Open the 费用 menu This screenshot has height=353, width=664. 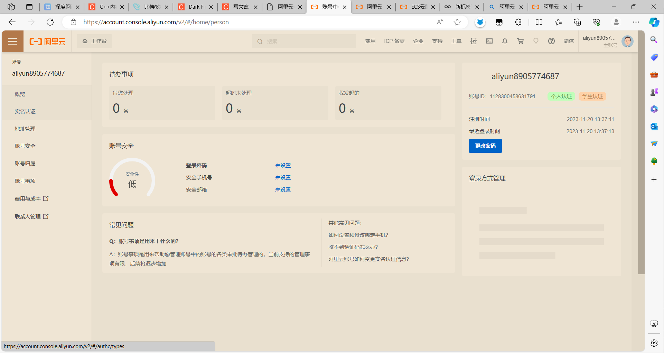click(370, 41)
